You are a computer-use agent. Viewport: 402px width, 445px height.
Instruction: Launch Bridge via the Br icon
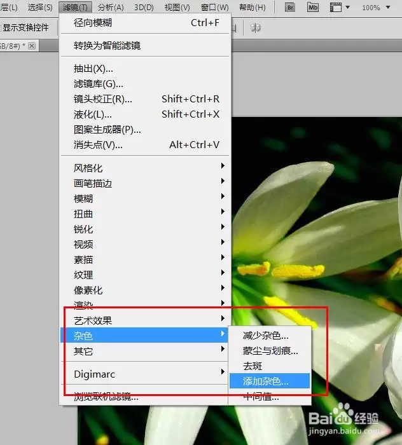click(290, 8)
